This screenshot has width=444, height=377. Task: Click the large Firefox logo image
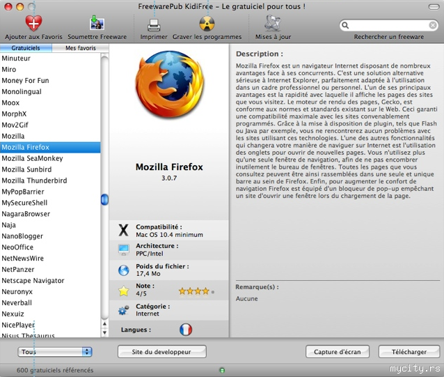pyautogui.click(x=169, y=95)
